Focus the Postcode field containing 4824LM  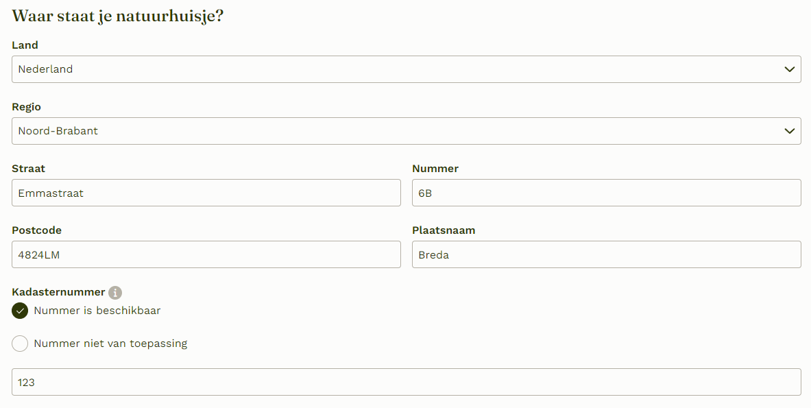206,254
